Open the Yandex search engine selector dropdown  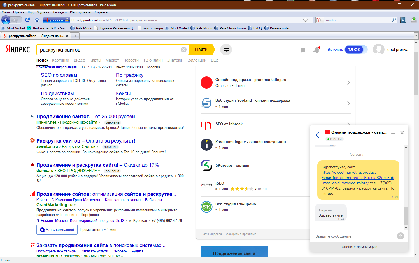click(x=320, y=20)
